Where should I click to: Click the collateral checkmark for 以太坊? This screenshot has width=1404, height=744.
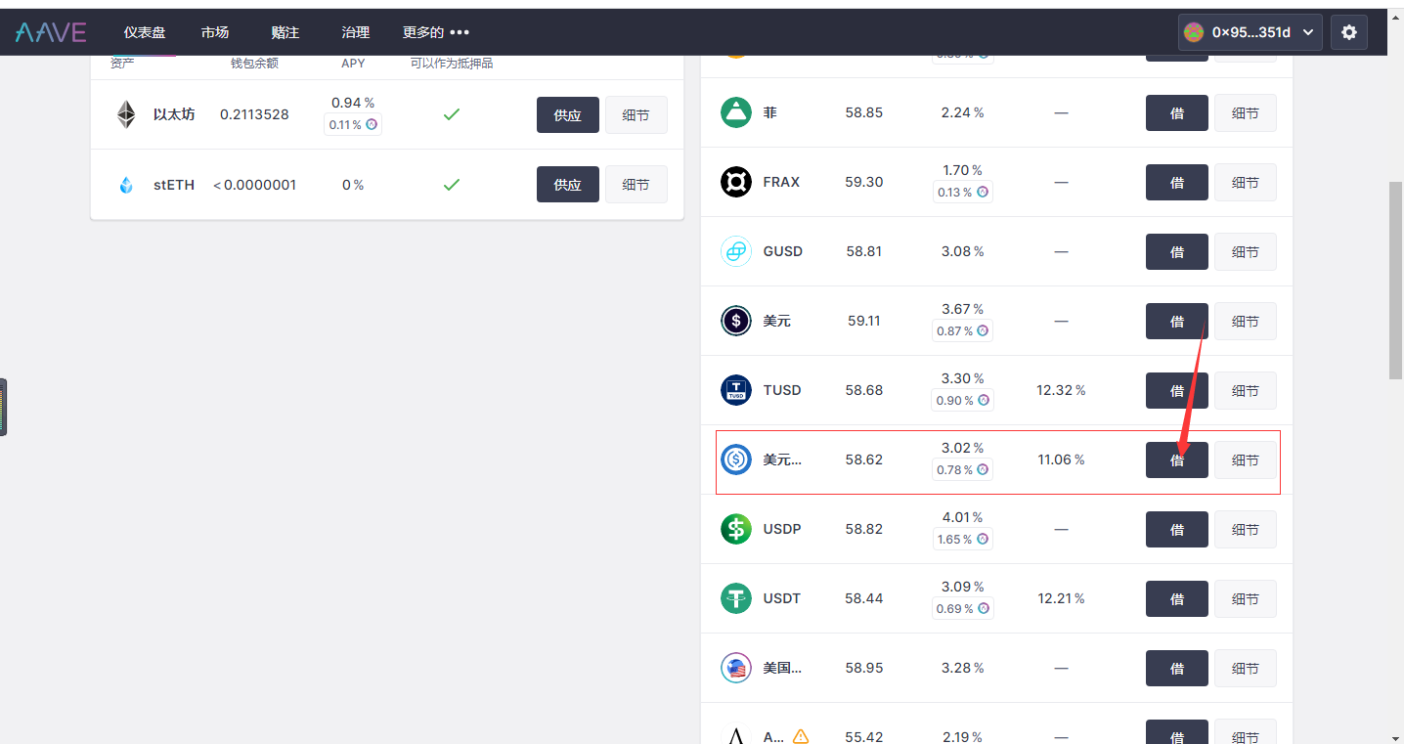click(451, 114)
